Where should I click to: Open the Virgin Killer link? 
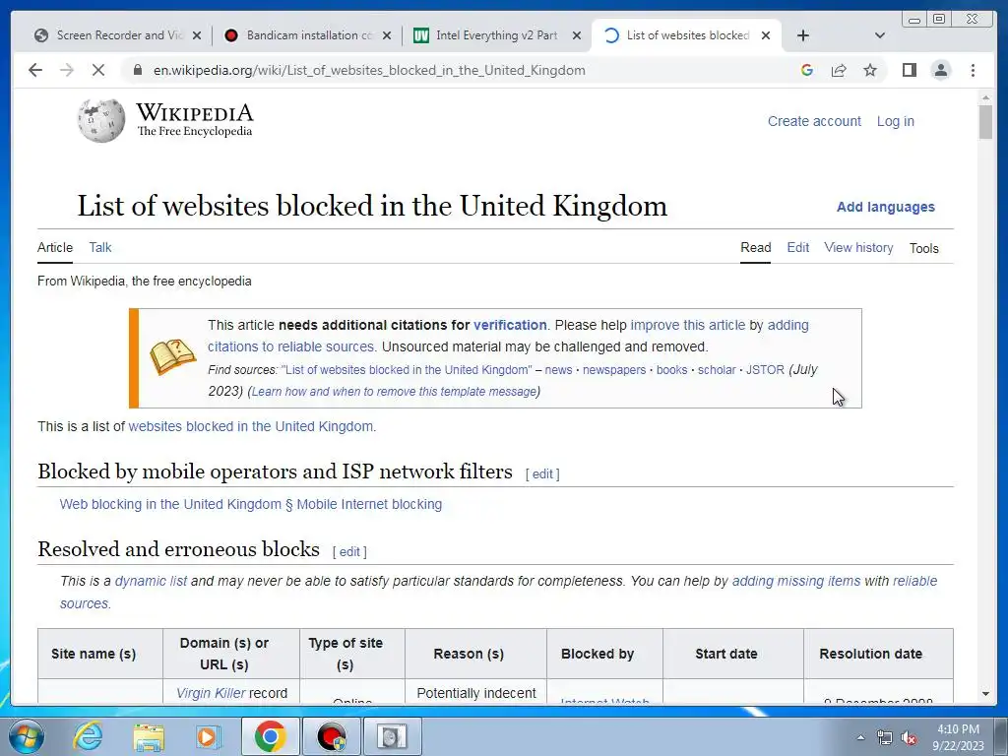pyautogui.click(x=211, y=693)
